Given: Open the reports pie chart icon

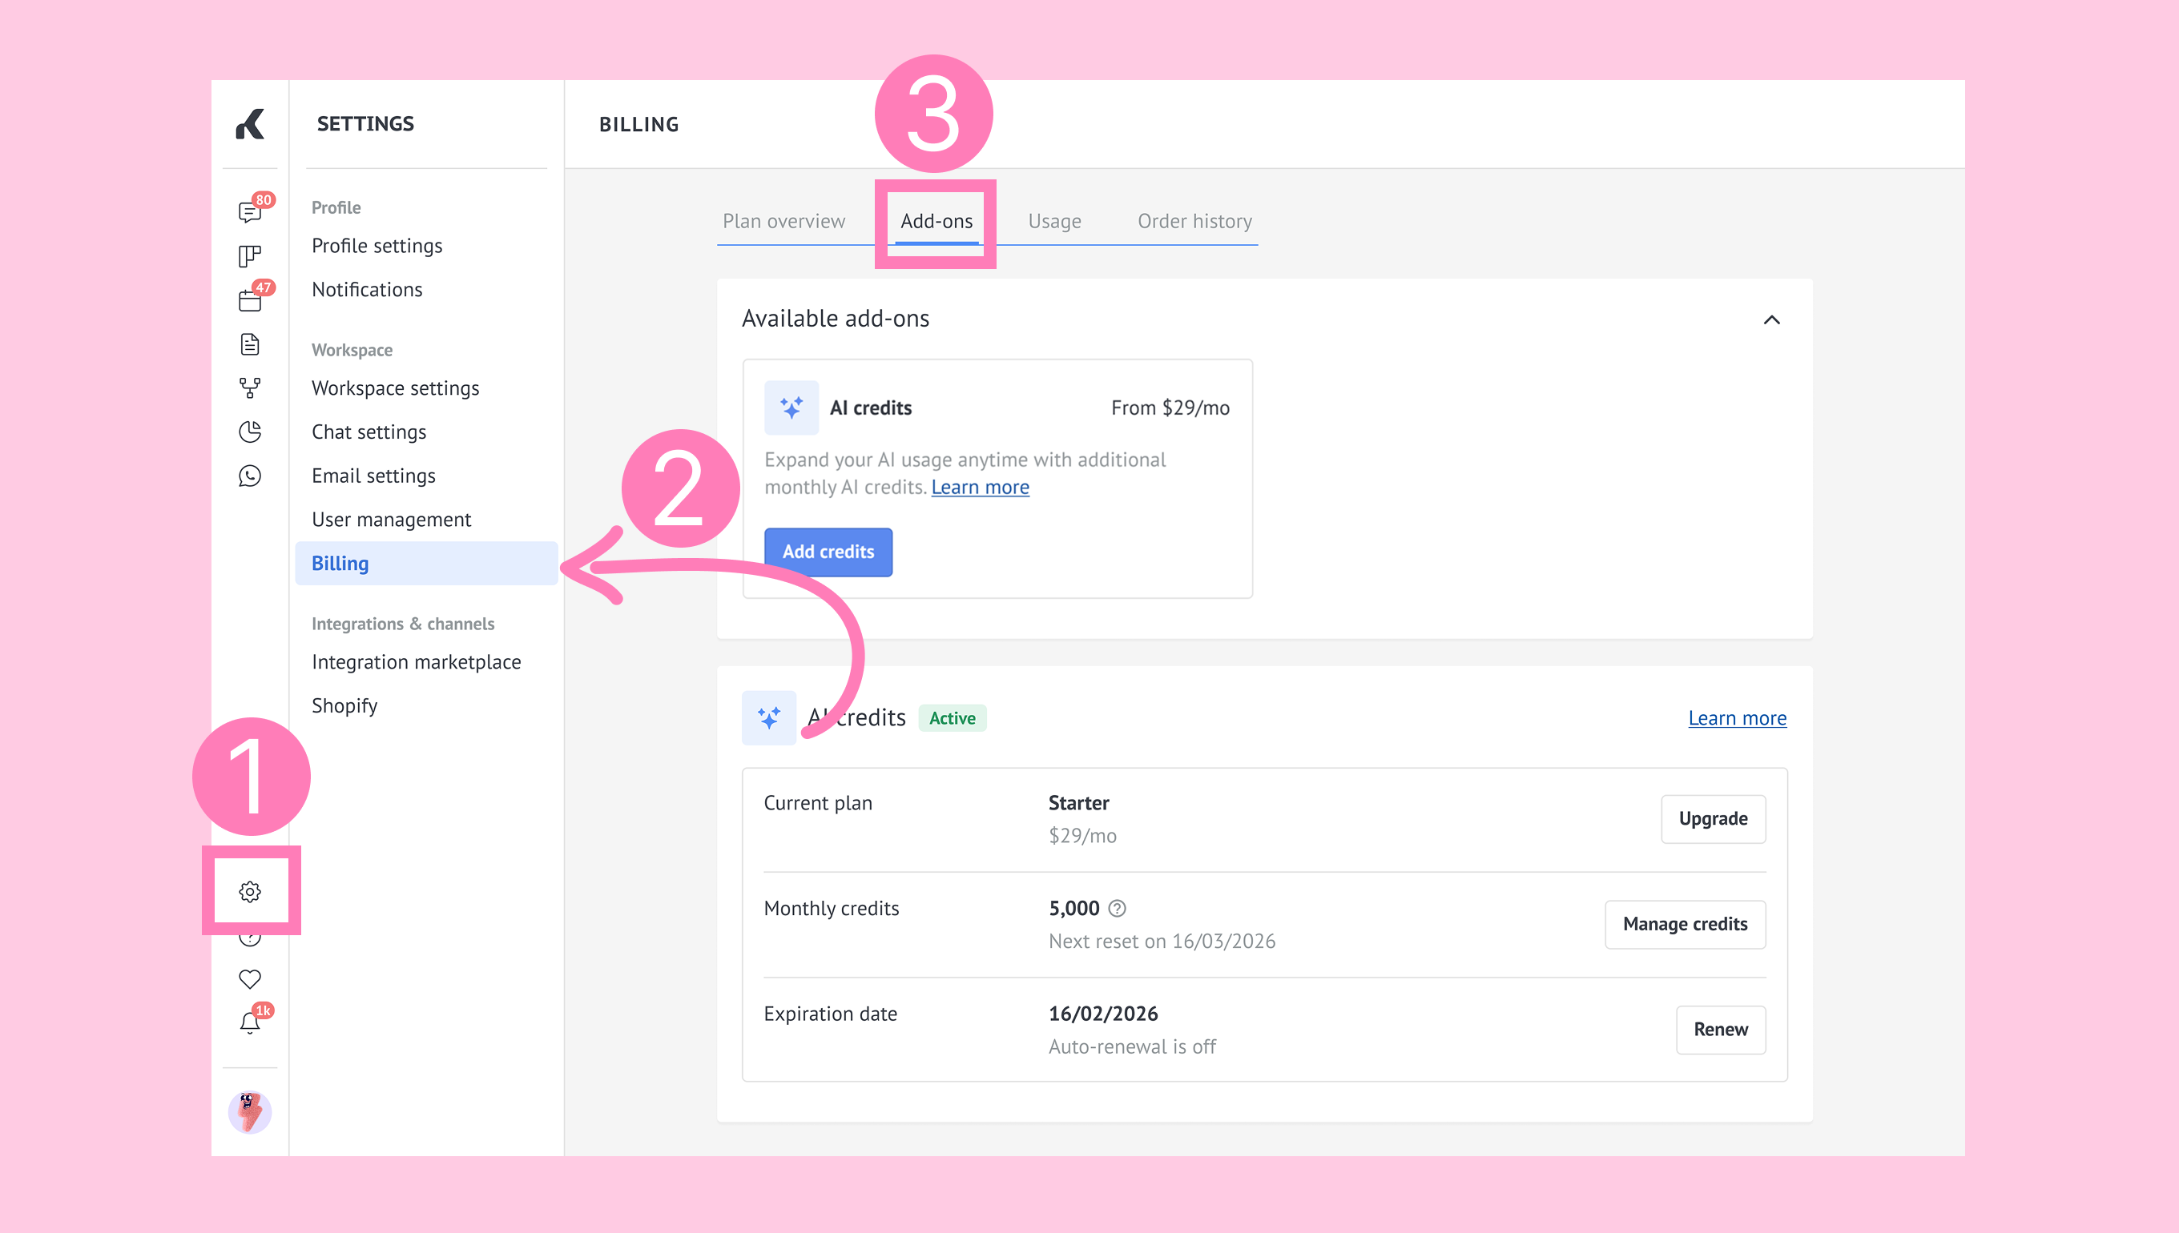Looking at the screenshot, I should (x=250, y=432).
